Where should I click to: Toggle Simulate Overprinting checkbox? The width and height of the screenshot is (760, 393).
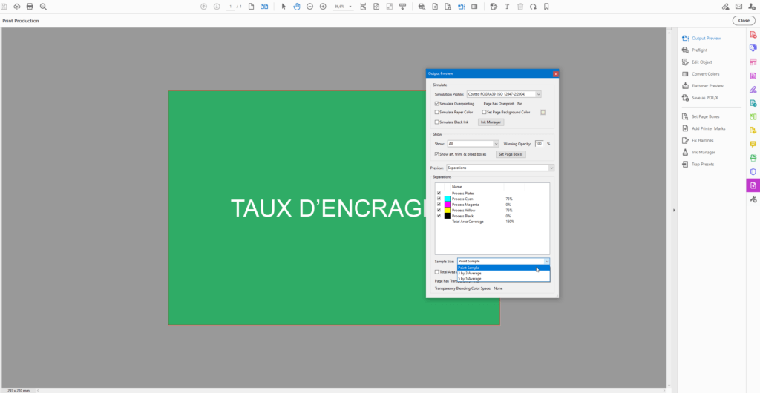tap(436, 104)
